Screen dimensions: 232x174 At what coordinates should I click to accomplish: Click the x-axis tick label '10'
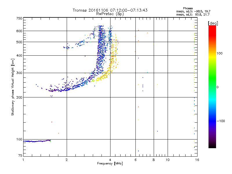(x=168, y=160)
